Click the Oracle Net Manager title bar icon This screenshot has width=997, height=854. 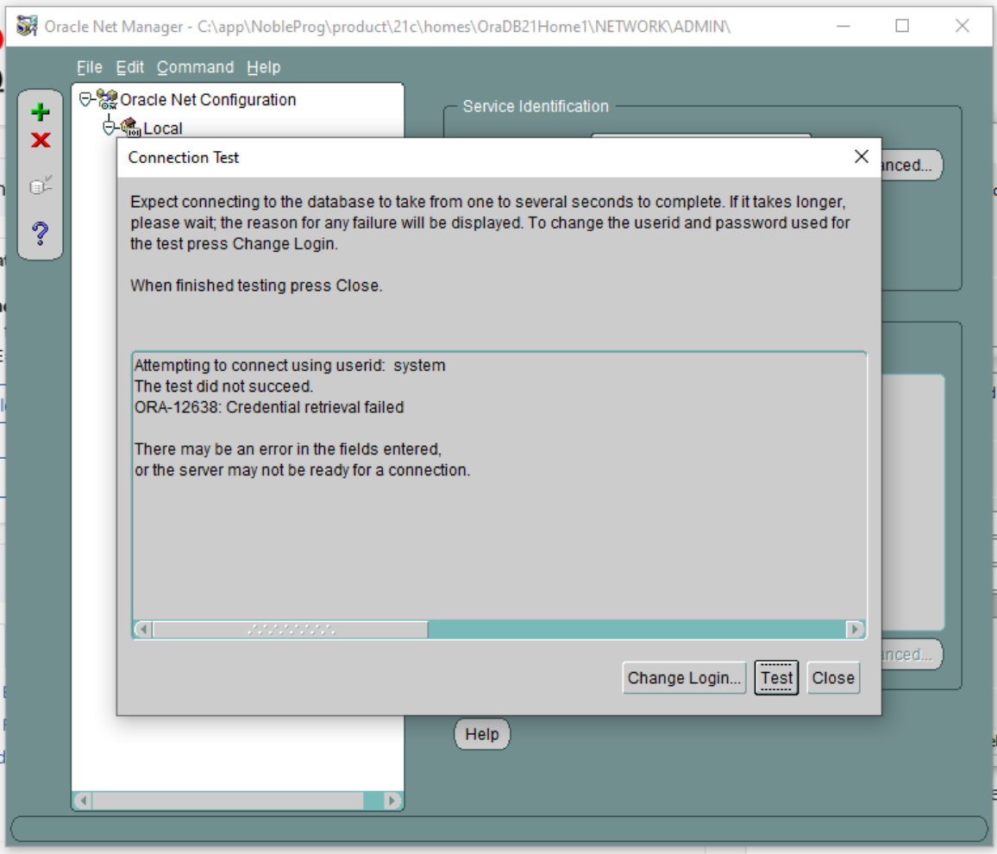tap(27, 26)
